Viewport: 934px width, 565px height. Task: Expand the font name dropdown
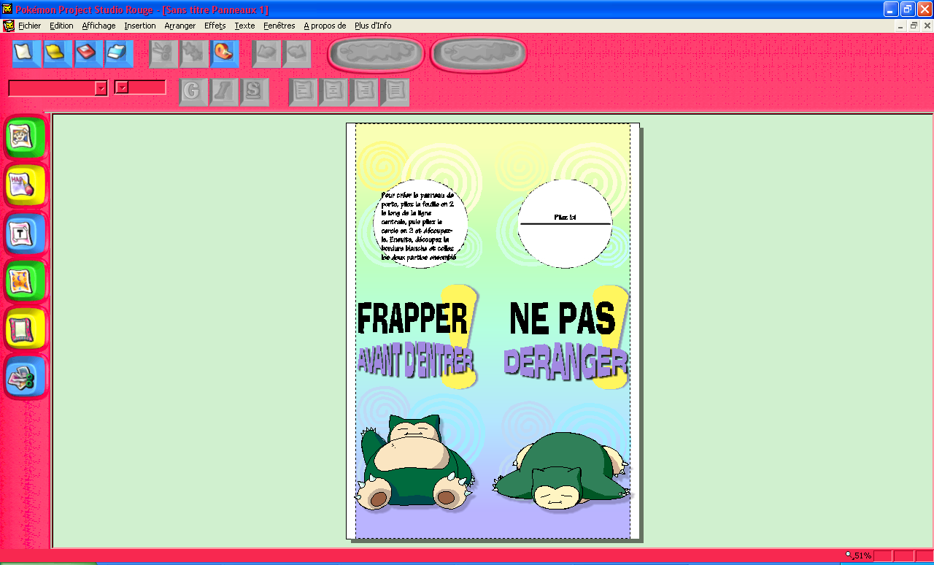101,88
